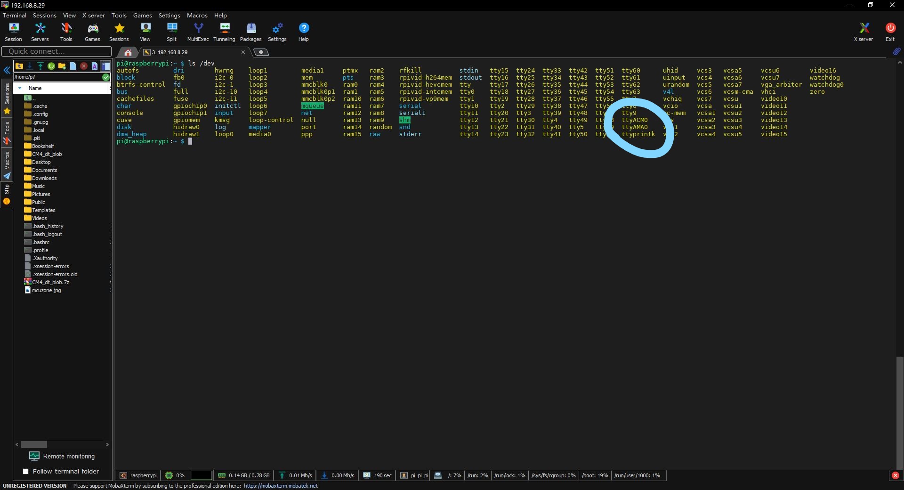This screenshot has width=904, height=490.
Task: Open the Terminal menu
Action: pyautogui.click(x=15, y=15)
